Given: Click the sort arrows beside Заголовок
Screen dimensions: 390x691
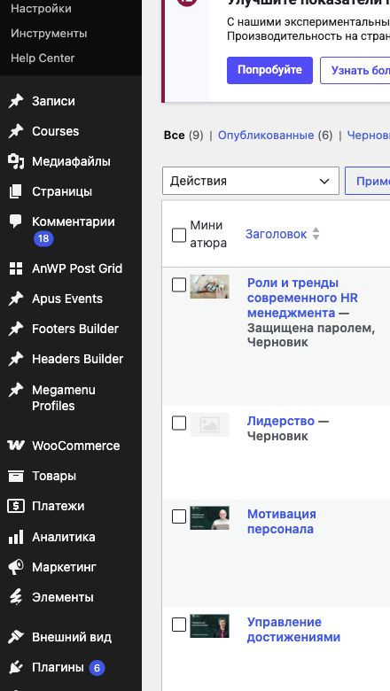Looking at the screenshot, I should 316,234.
